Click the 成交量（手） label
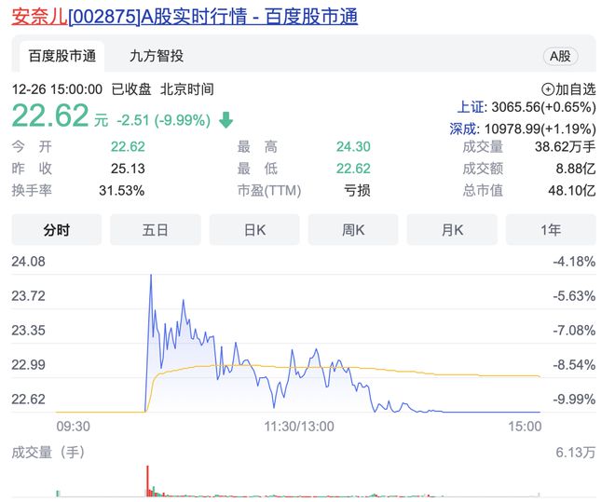 coord(48,453)
